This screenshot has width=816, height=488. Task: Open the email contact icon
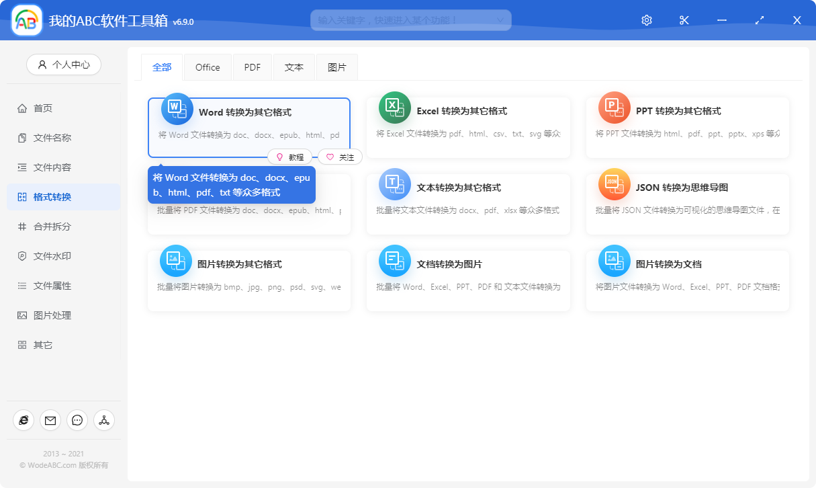[x=50, y=420]
